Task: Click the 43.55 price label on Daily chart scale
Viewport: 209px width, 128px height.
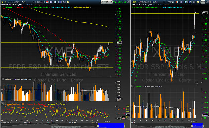Action: [119, 43]
